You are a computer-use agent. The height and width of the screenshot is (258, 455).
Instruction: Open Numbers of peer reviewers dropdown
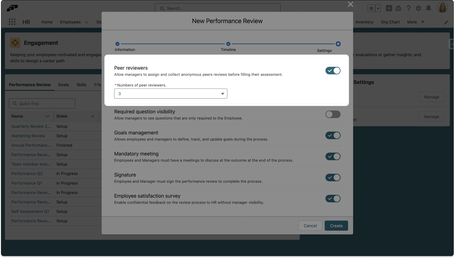coord(170,94)
